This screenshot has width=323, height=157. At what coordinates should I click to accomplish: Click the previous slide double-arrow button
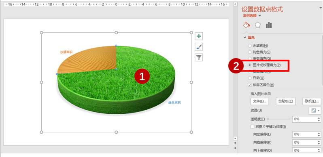click(236, 143)
